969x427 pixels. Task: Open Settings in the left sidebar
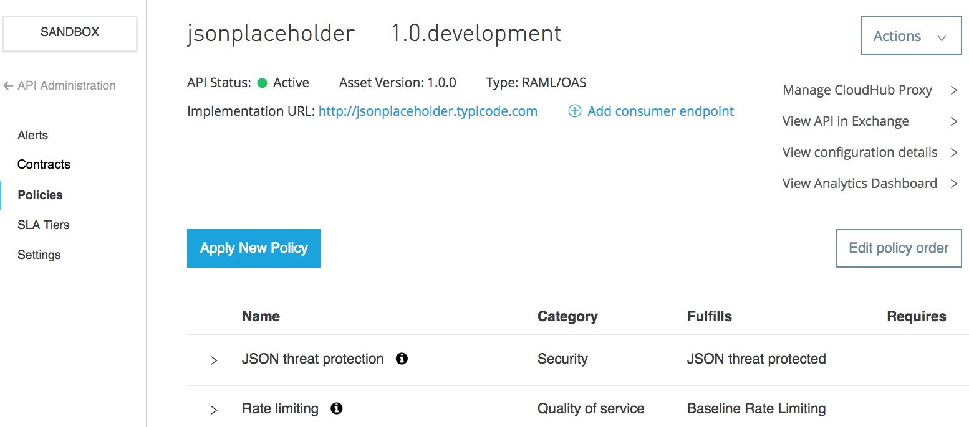pos(39,255)
